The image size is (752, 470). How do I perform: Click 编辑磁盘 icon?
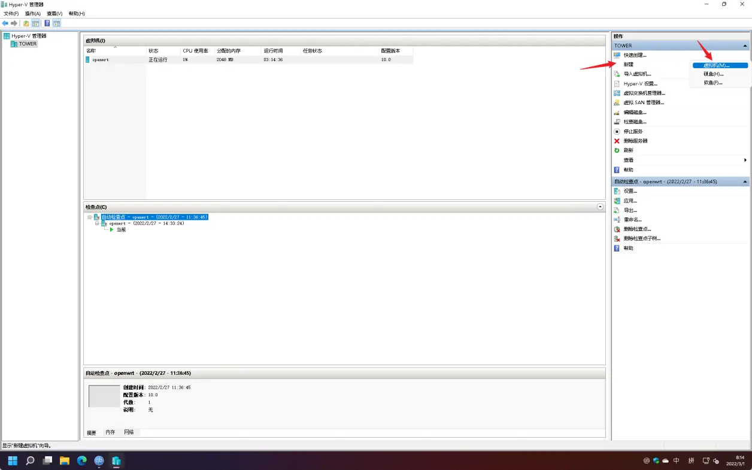point(617,113)
